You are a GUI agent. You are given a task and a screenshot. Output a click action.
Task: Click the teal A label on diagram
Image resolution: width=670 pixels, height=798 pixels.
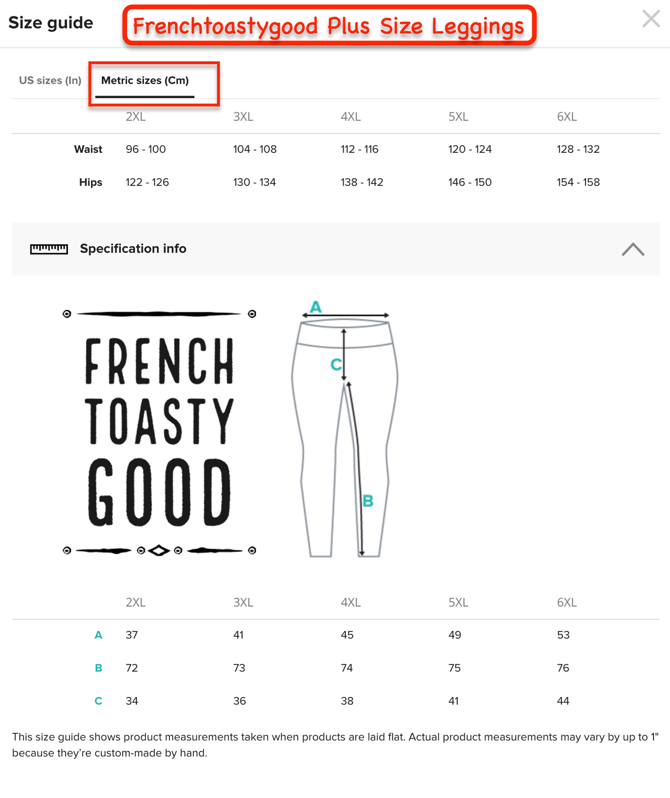pyautogui.click(x=316, y=307)
